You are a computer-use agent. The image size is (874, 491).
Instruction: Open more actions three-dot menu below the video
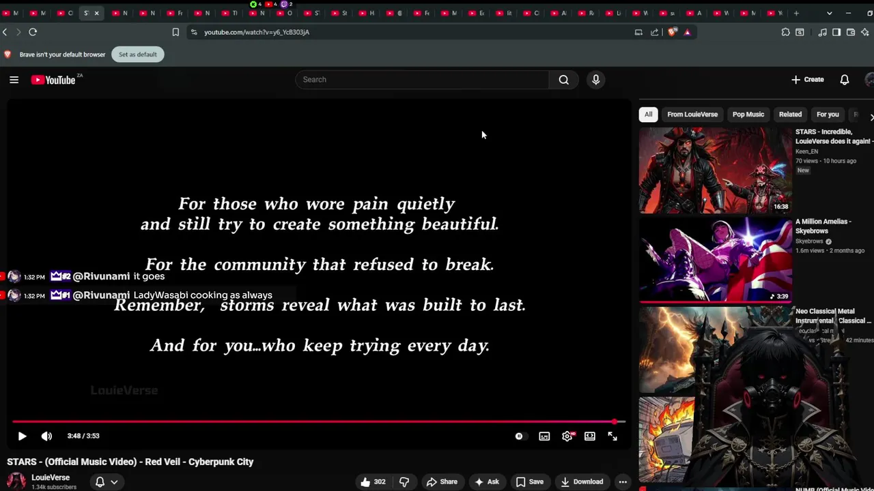pyautogui.click(x=623, y=481)
